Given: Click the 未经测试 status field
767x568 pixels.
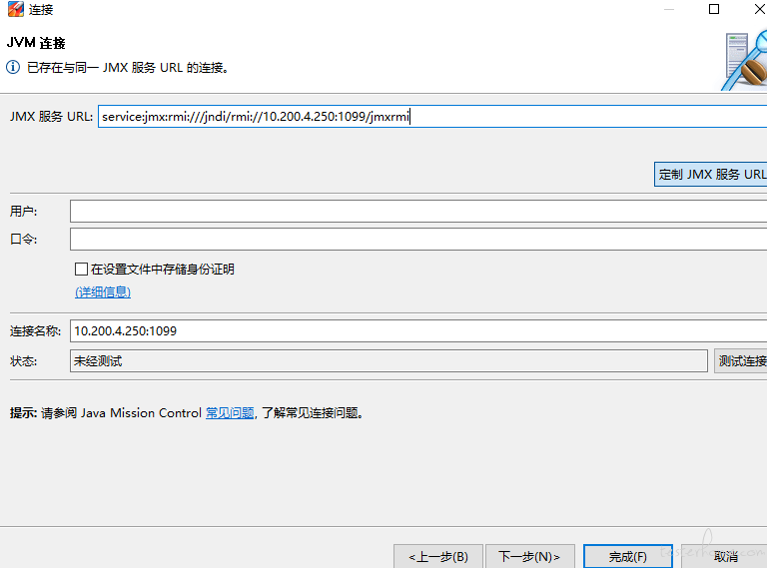Looking at the screenshot, I should pyautogui.click(x=388, y=360).
